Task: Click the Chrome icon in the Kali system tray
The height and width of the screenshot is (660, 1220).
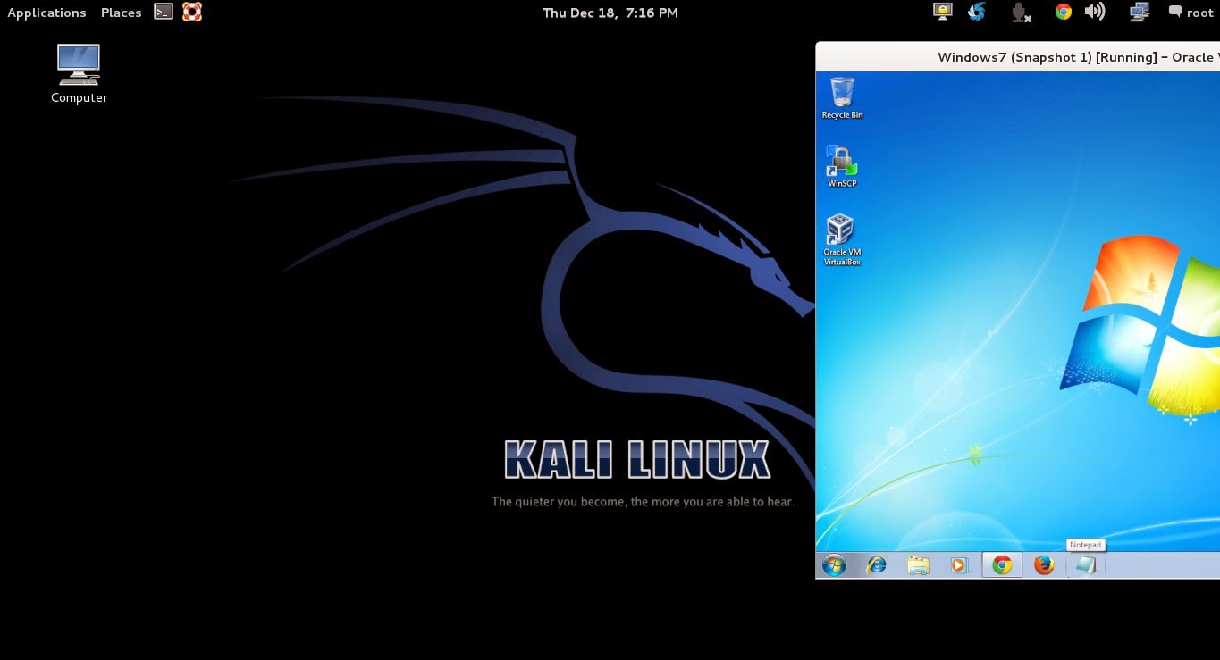Action: (x=1063, y=12)
